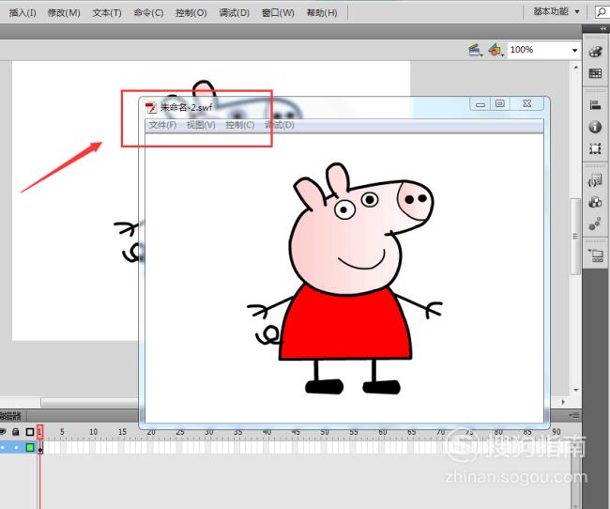Open the timeline panel options menu
610x509 pixels.
point(575,415)
